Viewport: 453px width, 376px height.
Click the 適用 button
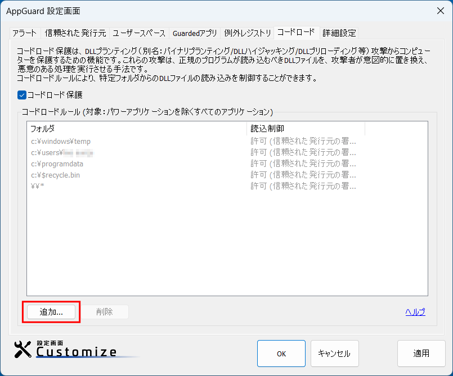(421, 354)
